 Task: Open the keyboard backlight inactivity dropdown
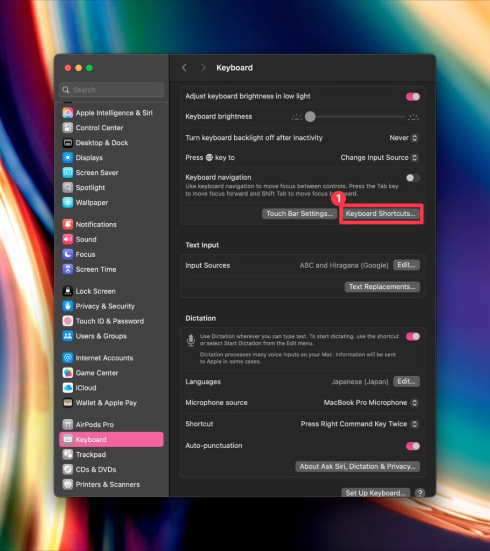(x=404, y=138)
